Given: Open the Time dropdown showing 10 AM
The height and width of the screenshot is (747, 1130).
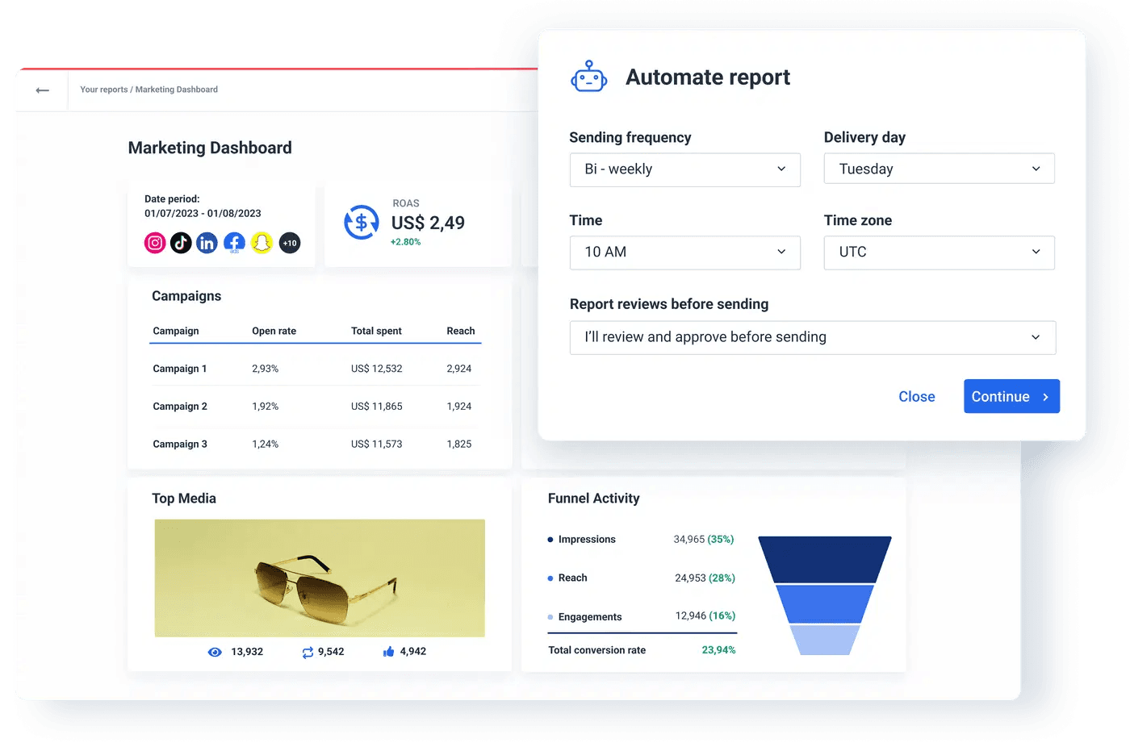Looking at the screenshot, I should pyautogui.click(x=684, y=252).
